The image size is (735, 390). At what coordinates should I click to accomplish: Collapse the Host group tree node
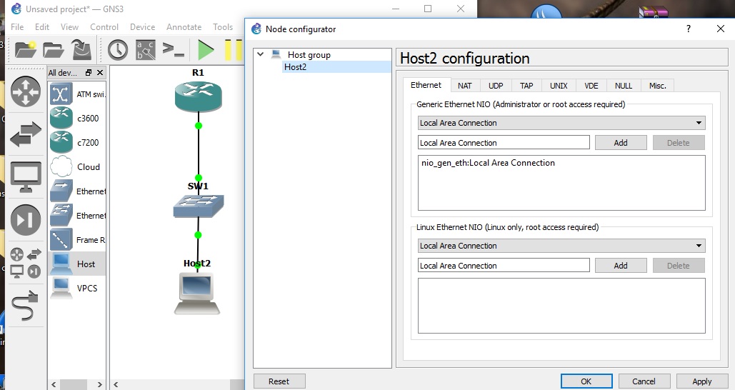(x=260, y=54)
